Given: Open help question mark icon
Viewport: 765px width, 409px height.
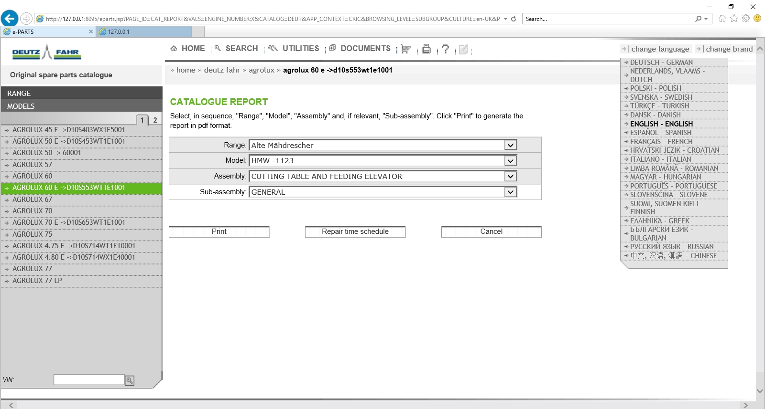Looking at the screenshot, I should 446,49.
